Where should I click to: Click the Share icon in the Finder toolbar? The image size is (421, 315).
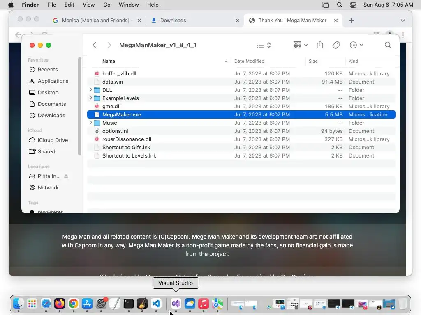point(320,45)
